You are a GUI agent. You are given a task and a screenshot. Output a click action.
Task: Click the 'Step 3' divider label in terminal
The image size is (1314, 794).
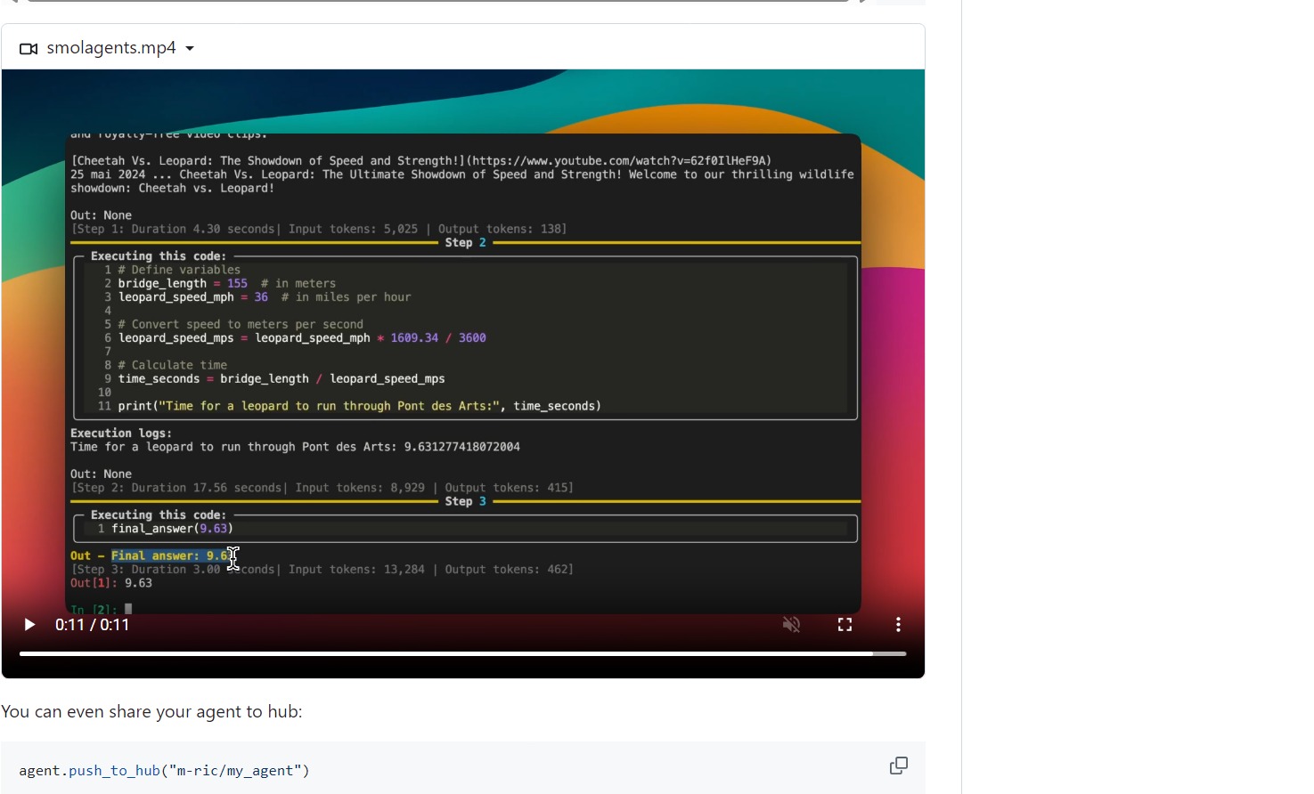pos(465,501)
